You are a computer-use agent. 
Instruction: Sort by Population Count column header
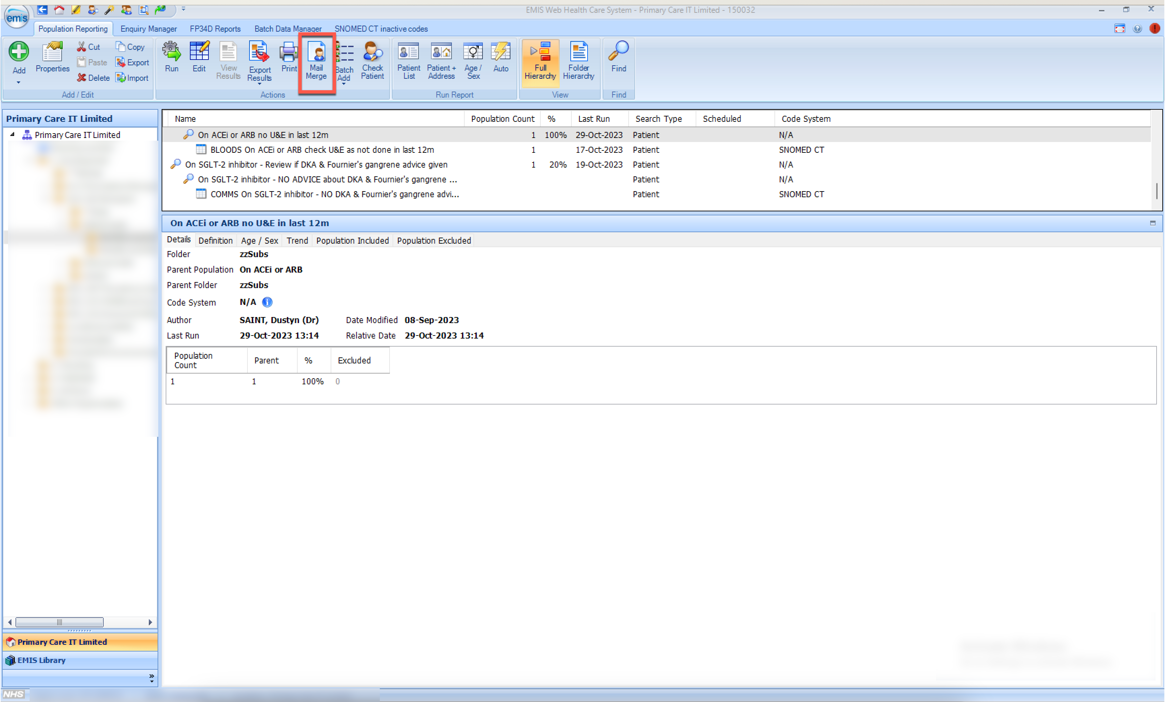[x=503, y=119]
